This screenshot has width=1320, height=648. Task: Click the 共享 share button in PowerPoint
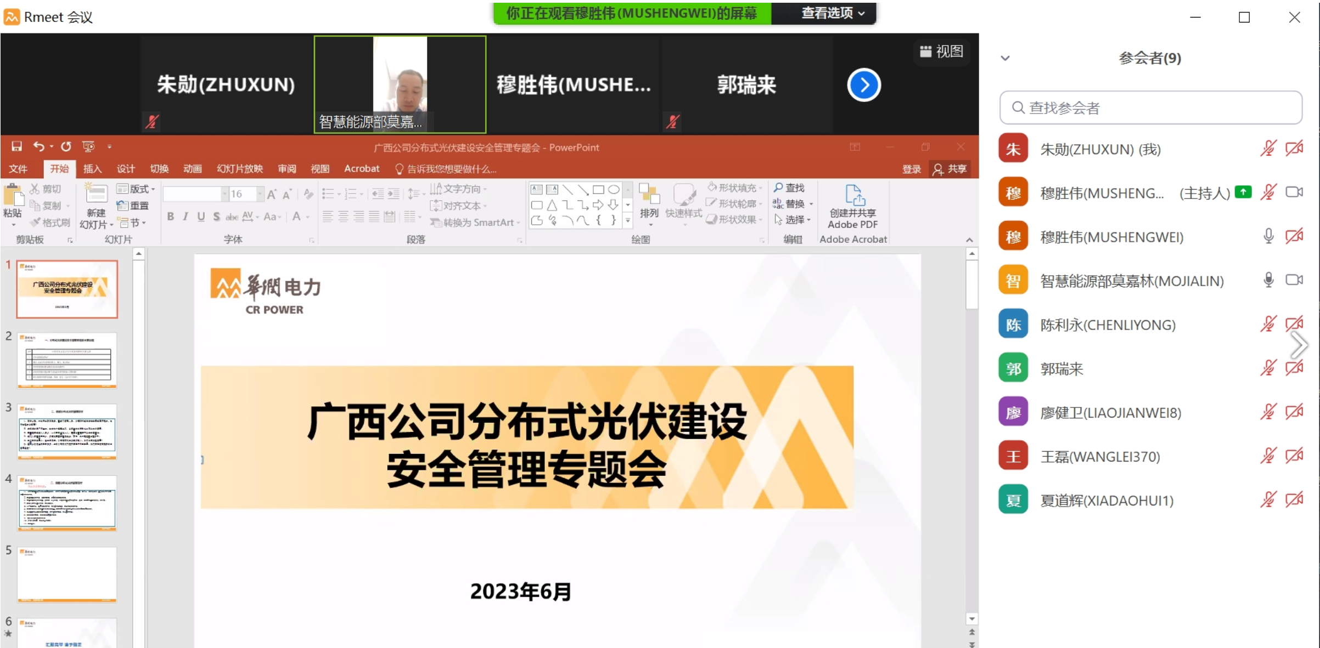(950, 169)
